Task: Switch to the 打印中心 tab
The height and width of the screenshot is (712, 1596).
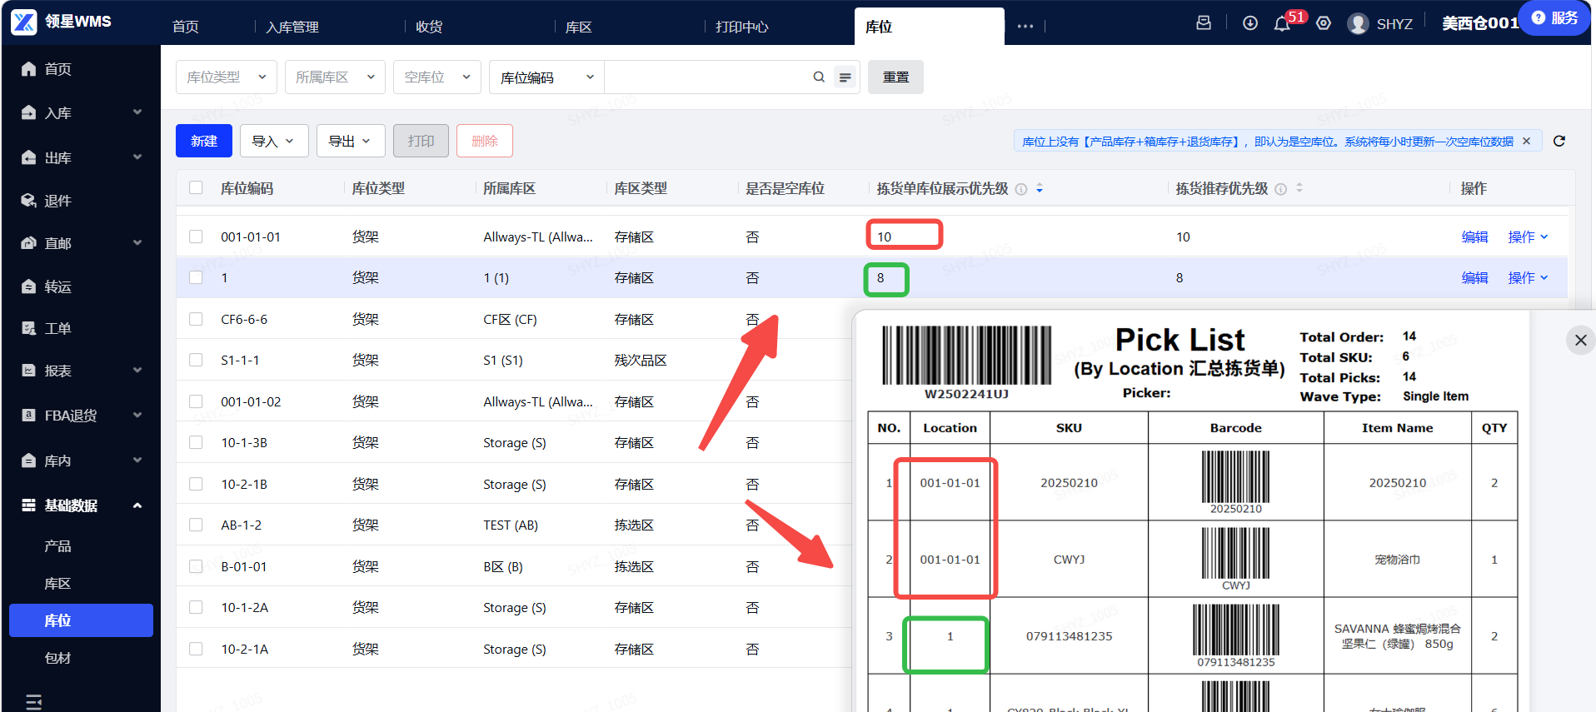Action: (x=742, y=27)
